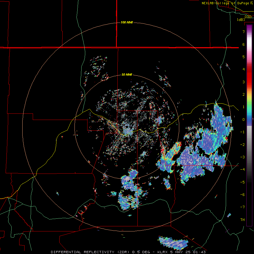Click the "5 MAY 25" date in the caption
The image size is (254, 254).
[x=180, y=252]
